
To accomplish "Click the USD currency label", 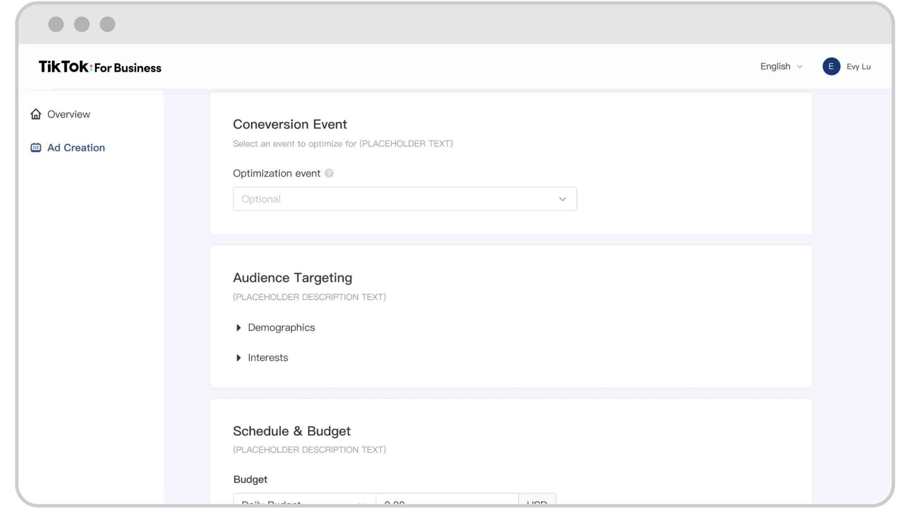I will (537, 503).
